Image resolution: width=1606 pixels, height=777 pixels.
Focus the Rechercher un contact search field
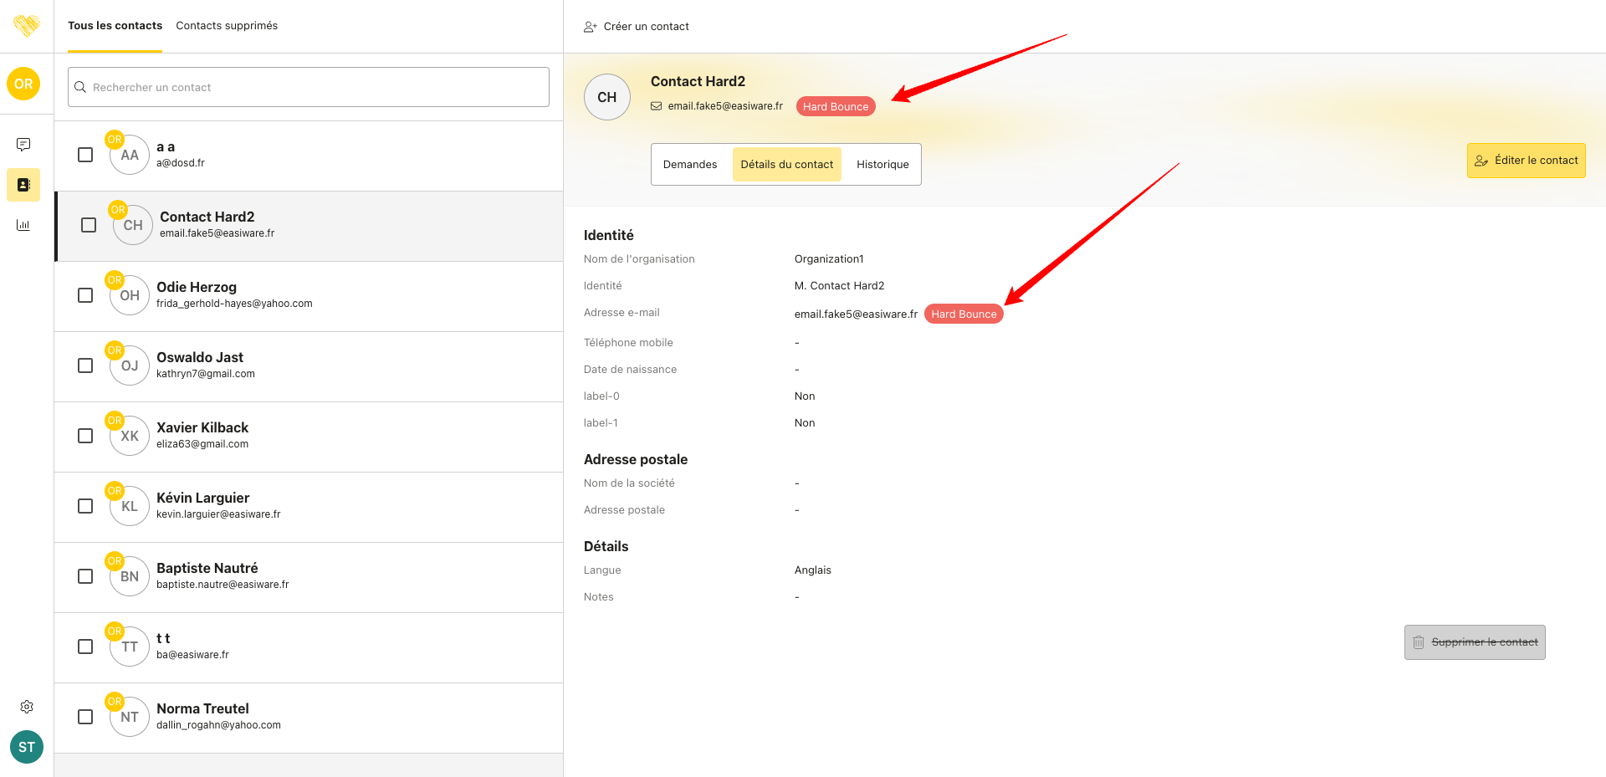[309, 87]
